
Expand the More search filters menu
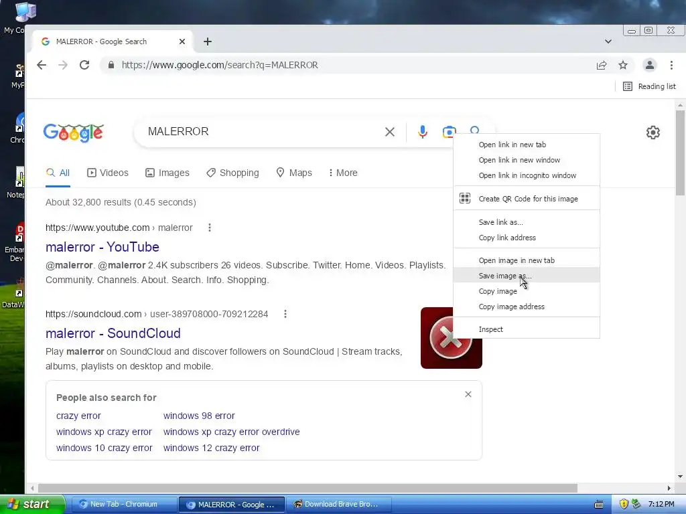pos(343,173)
